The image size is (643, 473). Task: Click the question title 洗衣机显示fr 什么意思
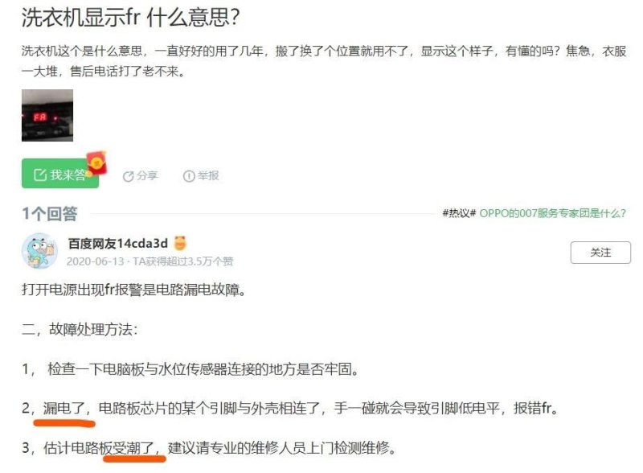[x=130, y=18]
